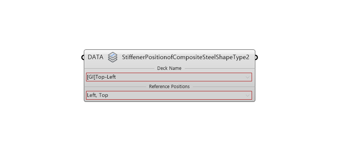
Task: Click the Reference Positions section header
Action: tap(169, 86)
